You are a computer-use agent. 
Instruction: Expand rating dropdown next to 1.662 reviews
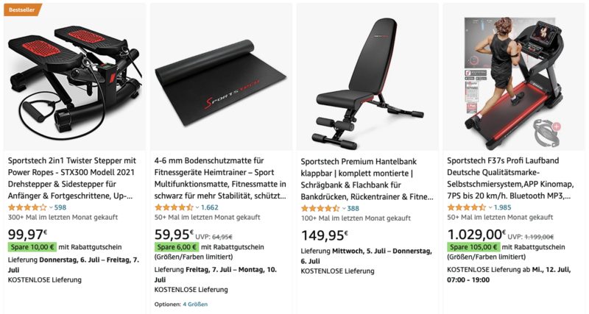[x=197, y=207]
